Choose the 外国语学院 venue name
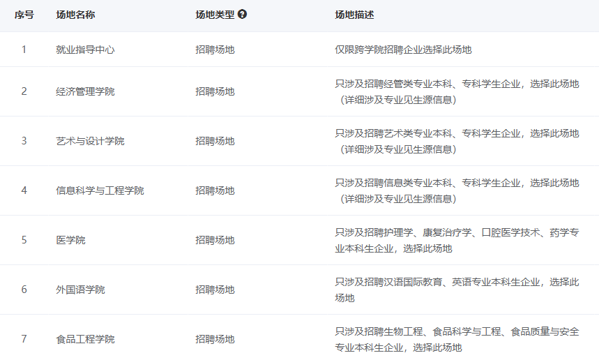The height and width of the screenshot is (360, 599). [x=80, y=290]
